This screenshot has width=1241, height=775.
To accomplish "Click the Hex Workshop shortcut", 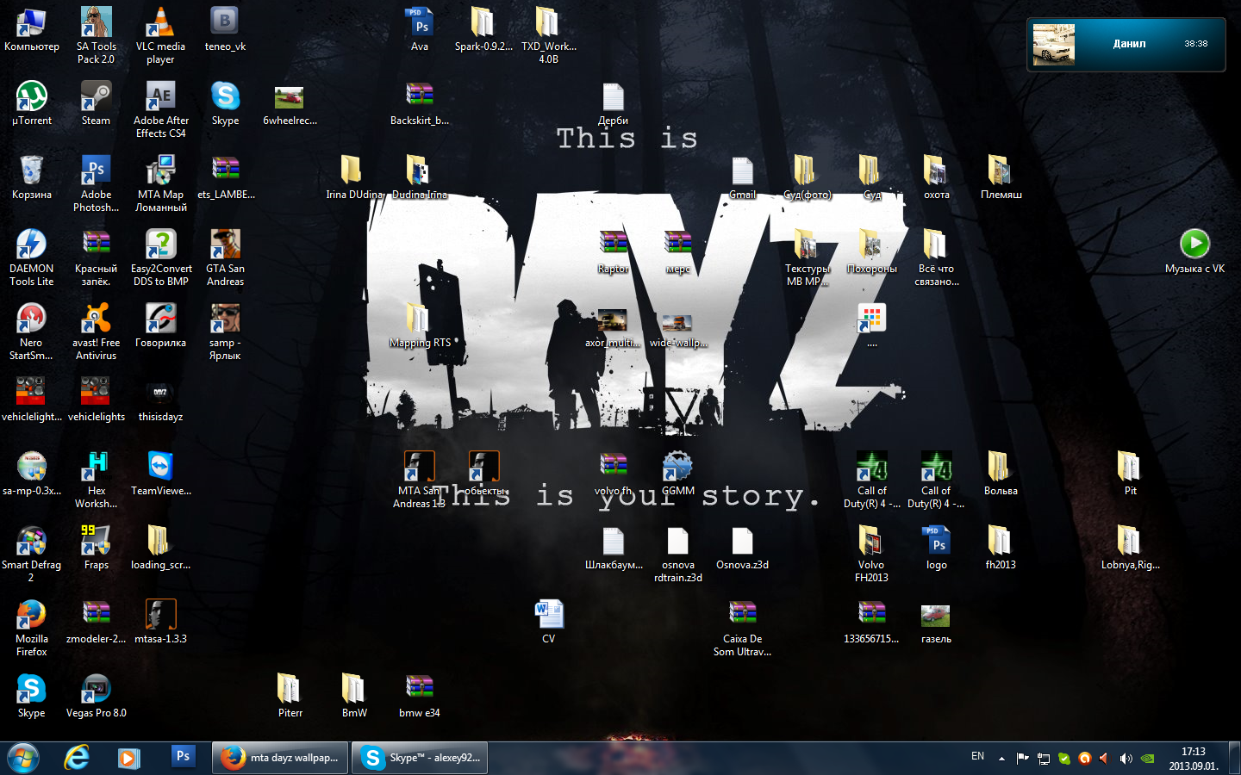I will (x=96, y=480).
